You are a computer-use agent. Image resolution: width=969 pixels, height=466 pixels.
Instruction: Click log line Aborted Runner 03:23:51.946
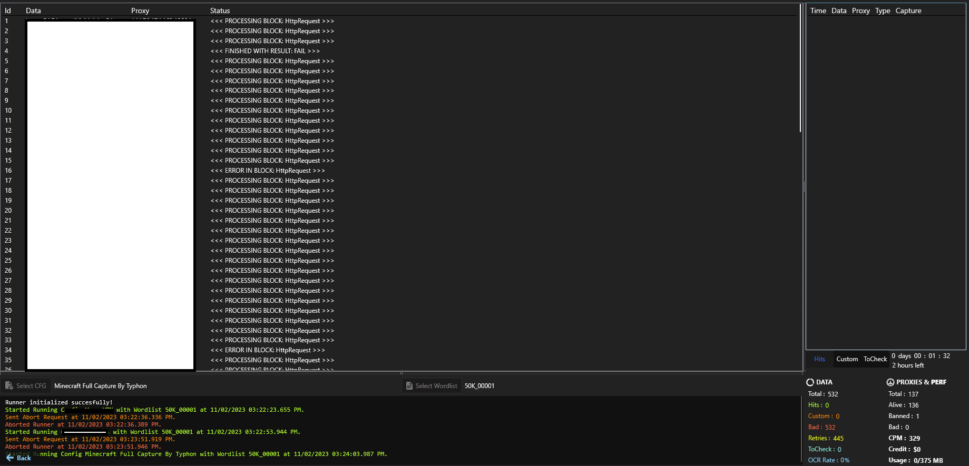83,447
